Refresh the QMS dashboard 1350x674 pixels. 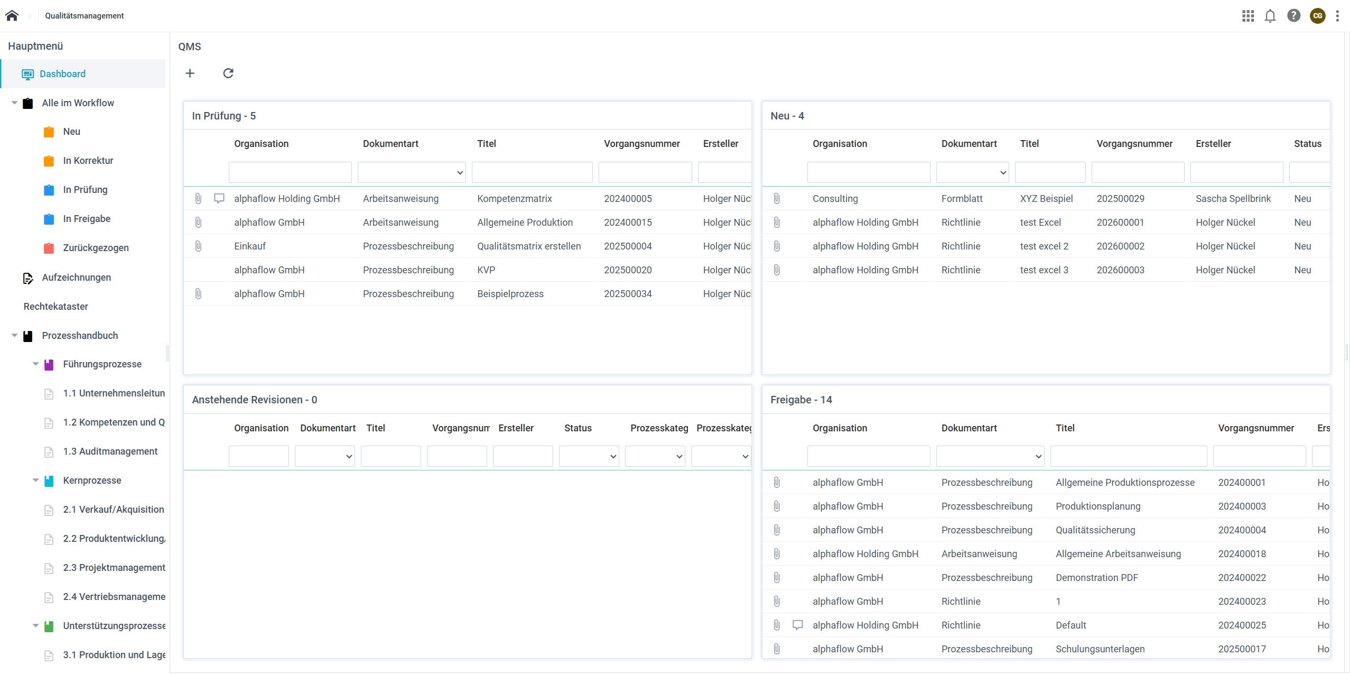point(228,73)
